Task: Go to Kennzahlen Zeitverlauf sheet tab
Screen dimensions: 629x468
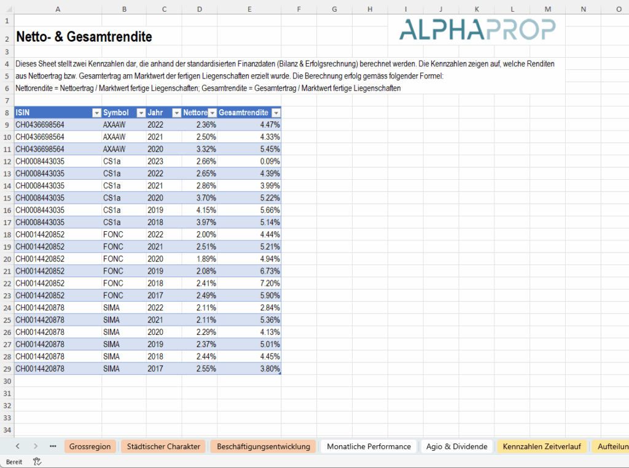Action: 542,447
